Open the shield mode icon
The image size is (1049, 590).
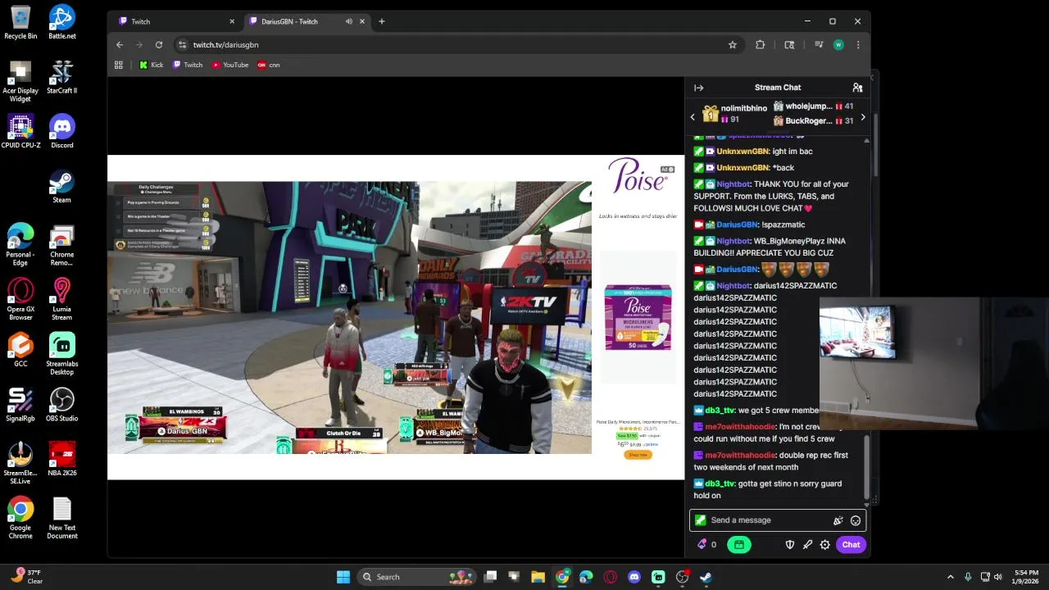(x=790, y=545)
